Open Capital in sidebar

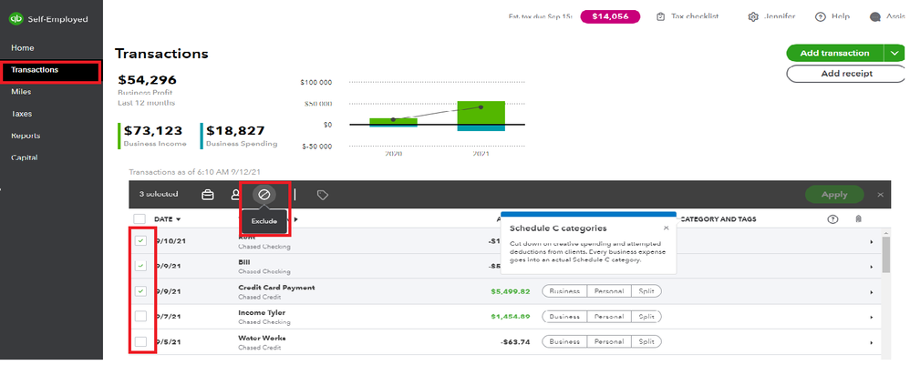(x=25, y=157)
